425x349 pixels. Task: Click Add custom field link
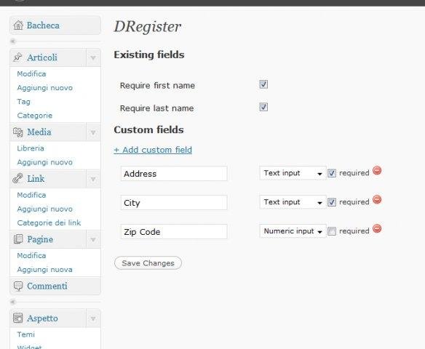pos(153,150)
